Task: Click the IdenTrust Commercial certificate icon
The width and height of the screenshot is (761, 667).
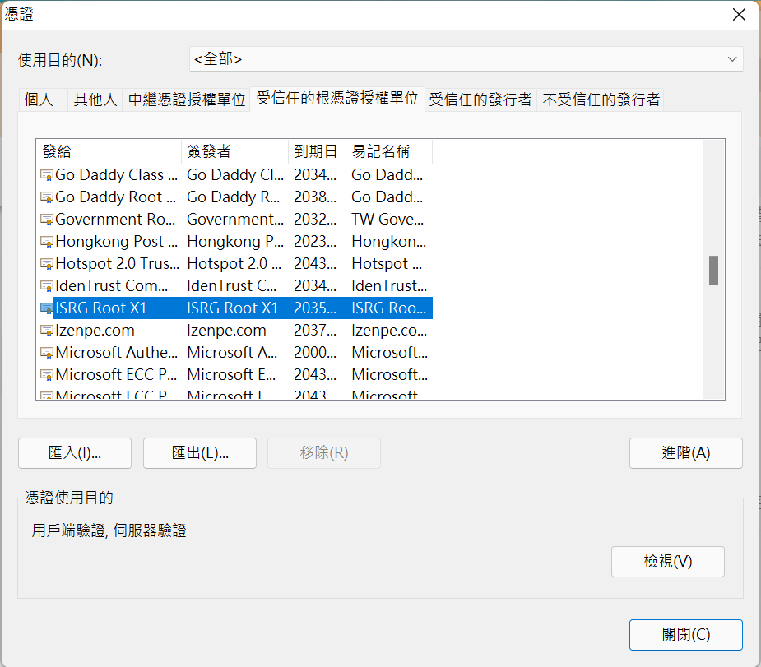Action: (47, 286)
